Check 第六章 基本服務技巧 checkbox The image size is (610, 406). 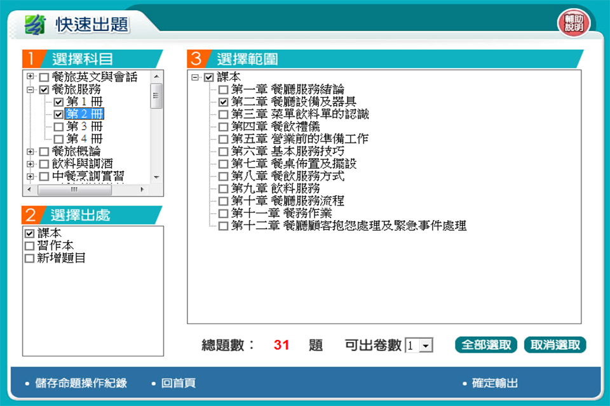point(223,152)
